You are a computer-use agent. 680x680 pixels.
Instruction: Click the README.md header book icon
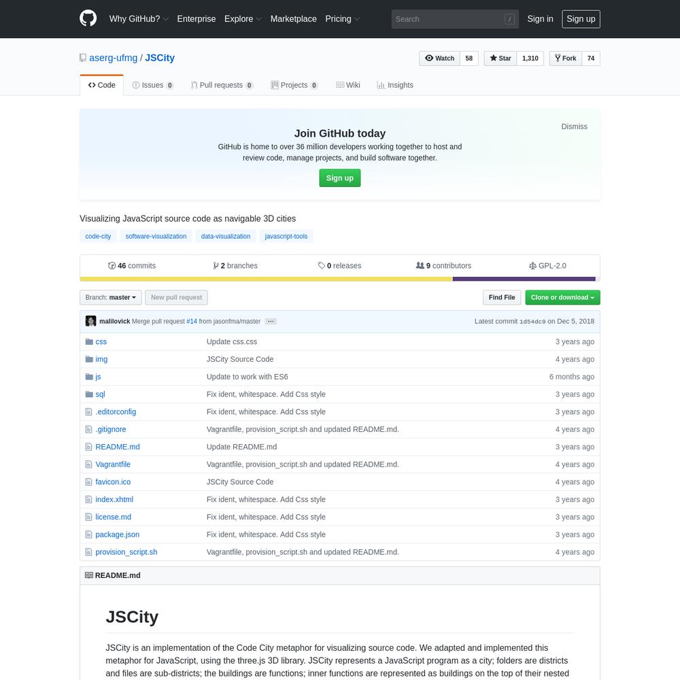[x=89, y=575]
